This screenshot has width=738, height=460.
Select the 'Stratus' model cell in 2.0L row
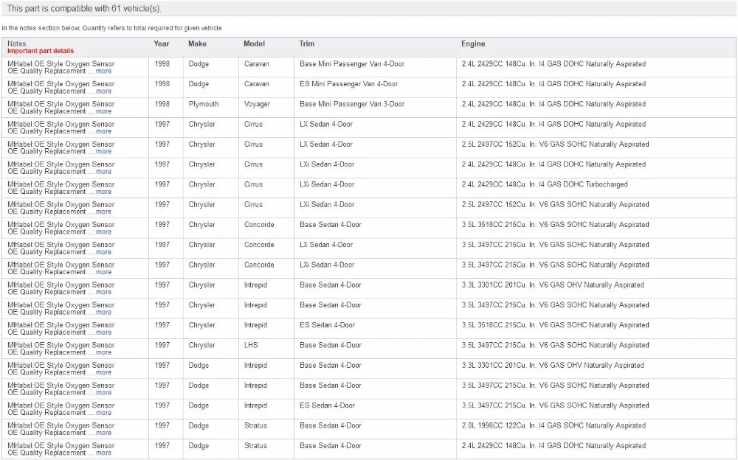(x=255, y=425)
